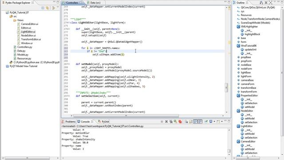
Task: Collapse LightEditor class at line 274
Action: 69,23
